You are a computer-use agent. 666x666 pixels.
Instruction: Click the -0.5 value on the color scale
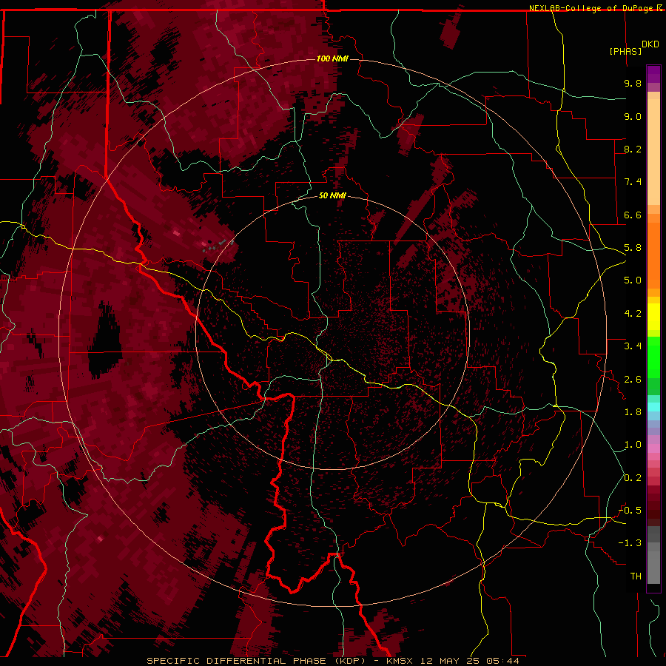[630, 510]
